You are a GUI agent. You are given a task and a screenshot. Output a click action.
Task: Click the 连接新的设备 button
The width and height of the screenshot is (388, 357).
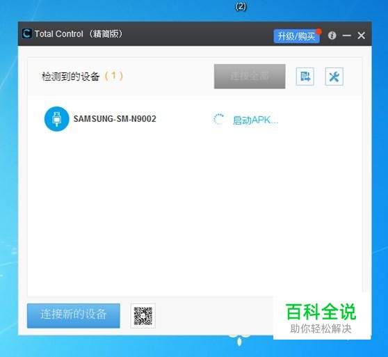point(74,316)
